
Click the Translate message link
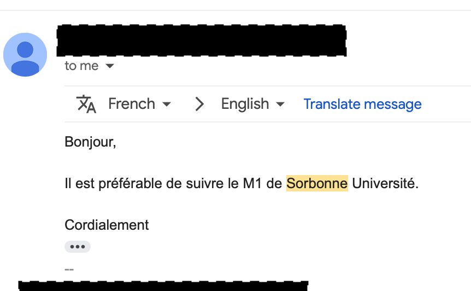pos(362,104)
